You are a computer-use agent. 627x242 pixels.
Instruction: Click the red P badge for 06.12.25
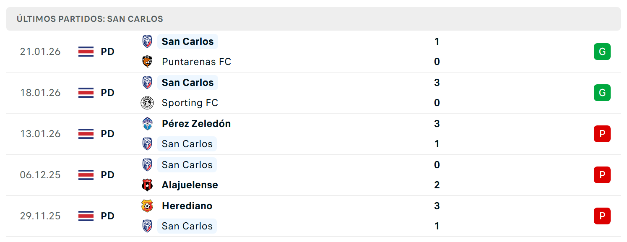pyautogui.click(x=602, y=175)
